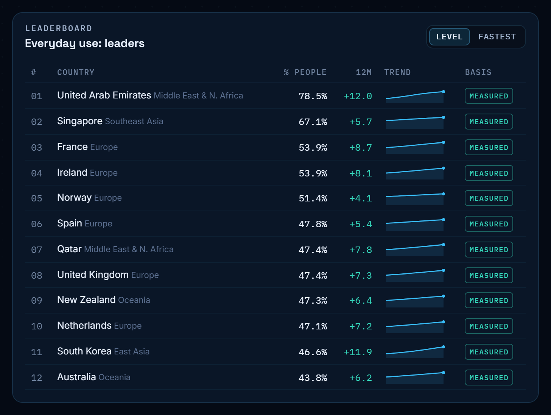The width and height of the screenshot is (551, 415).
Task: Switch to the LEVEL view toggle
Action: pyautogui.click(x=449, y=37)
